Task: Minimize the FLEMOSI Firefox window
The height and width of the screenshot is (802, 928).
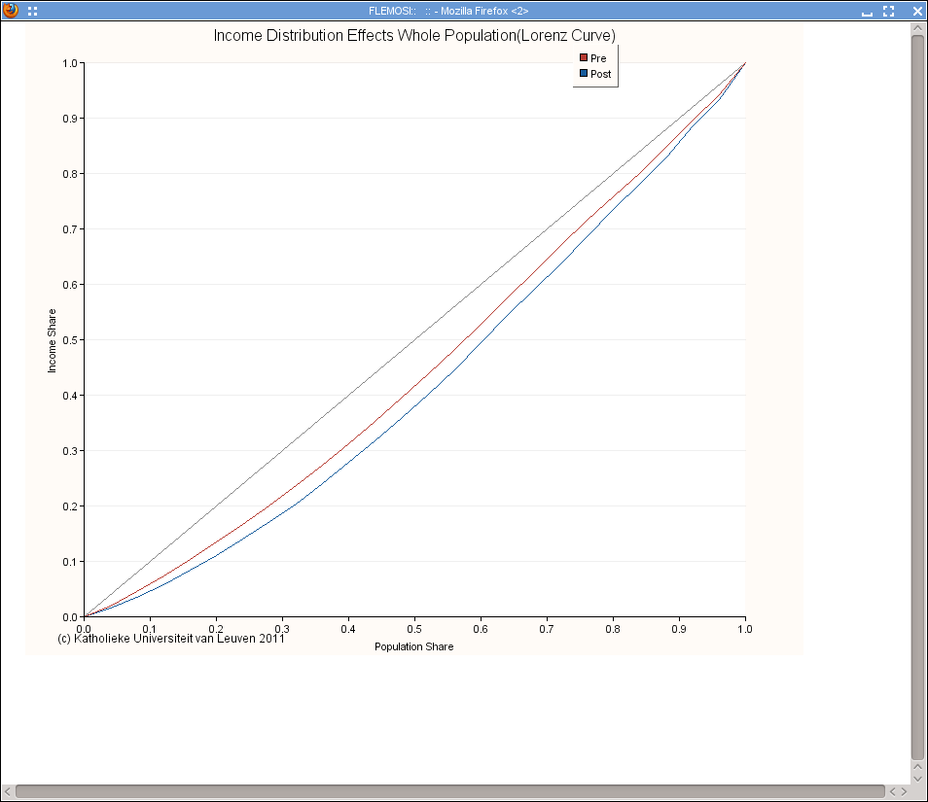Action: [867, 12]
